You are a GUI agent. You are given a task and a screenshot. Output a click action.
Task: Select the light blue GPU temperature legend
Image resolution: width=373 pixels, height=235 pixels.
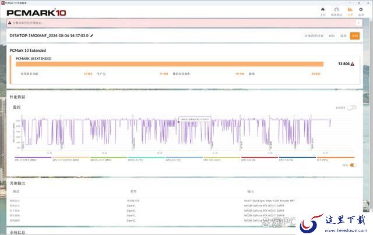[184, 159]
